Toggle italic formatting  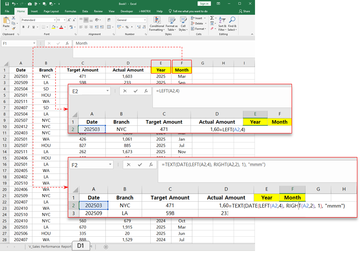point(28,26)
